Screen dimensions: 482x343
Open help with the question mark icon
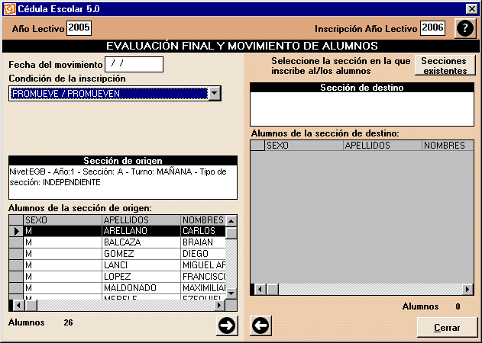465,28
